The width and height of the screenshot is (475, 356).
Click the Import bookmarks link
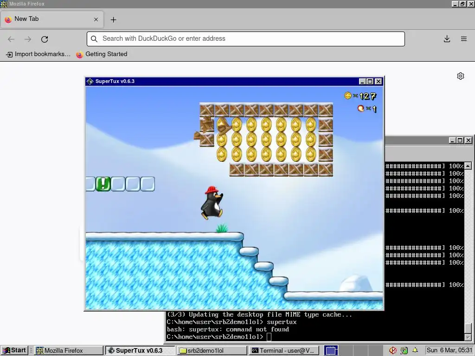click(39, 54)
